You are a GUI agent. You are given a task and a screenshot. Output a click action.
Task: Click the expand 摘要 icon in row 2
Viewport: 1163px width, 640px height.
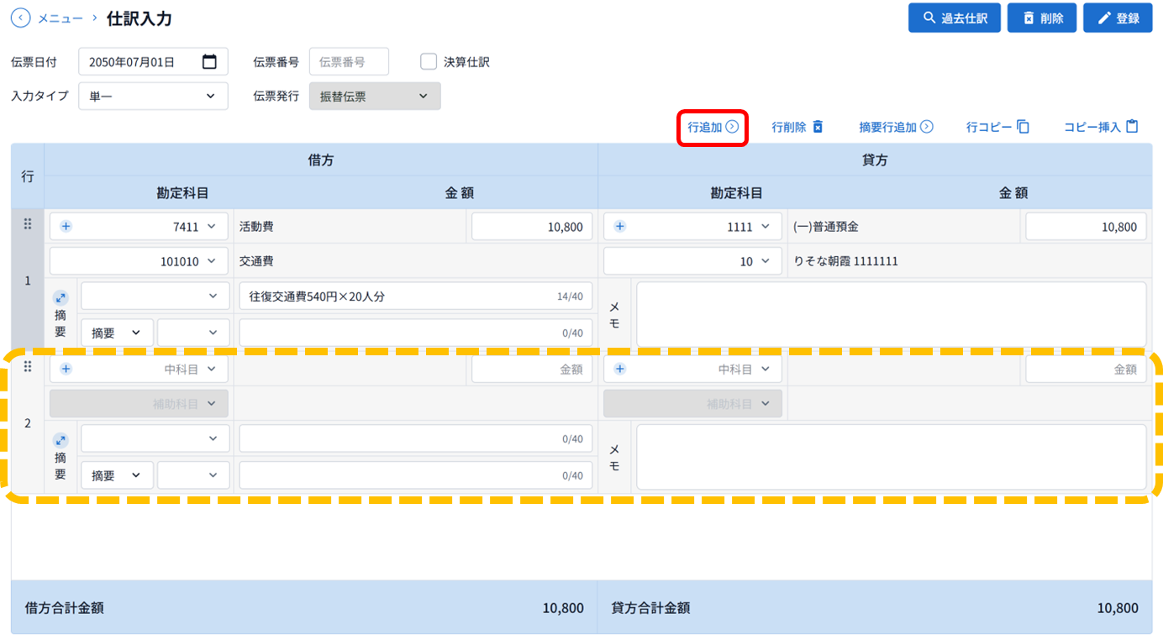tap(61, 440)
